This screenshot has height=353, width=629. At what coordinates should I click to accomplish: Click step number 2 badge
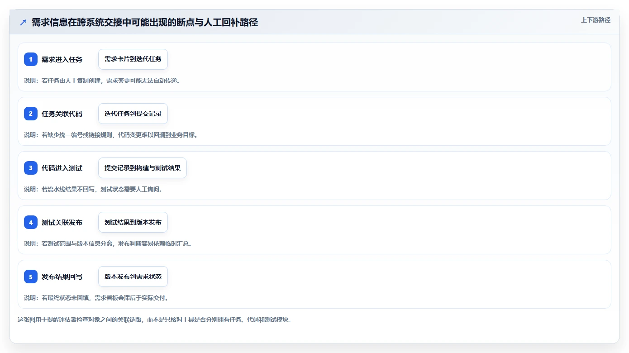coord(31,114)
